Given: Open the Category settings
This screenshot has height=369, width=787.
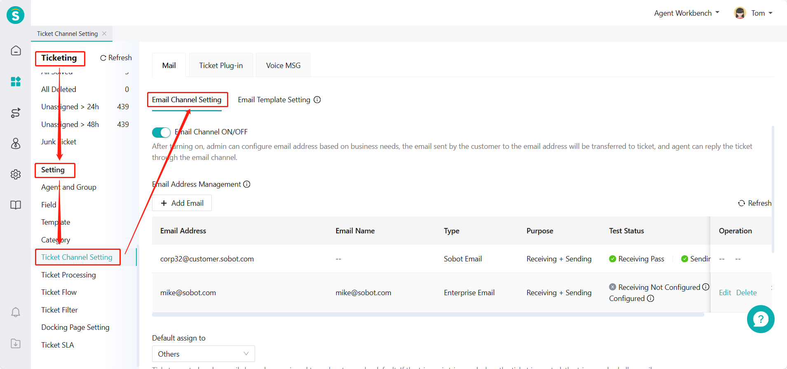Looking at the screenshot, I should (x=56, y=240).
